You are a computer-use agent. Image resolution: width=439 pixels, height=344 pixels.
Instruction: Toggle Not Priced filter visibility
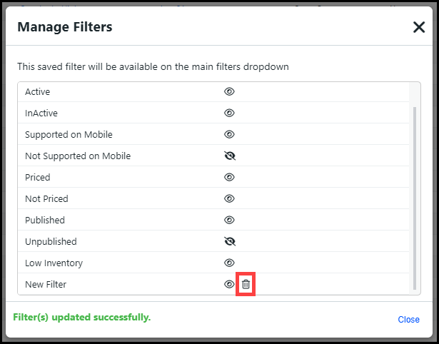229,198
